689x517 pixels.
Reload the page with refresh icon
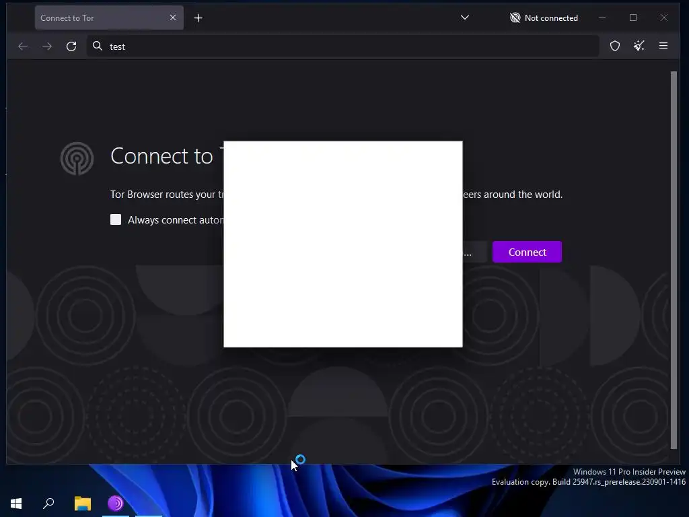click(x=71, y=46)
